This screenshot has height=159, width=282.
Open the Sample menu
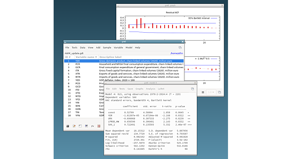point(107,48)
